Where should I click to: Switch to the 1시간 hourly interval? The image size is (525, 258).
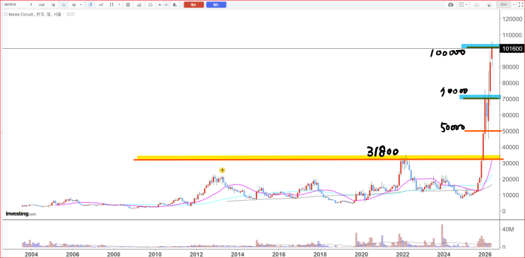pyautogui.click(x=42, y=5)
